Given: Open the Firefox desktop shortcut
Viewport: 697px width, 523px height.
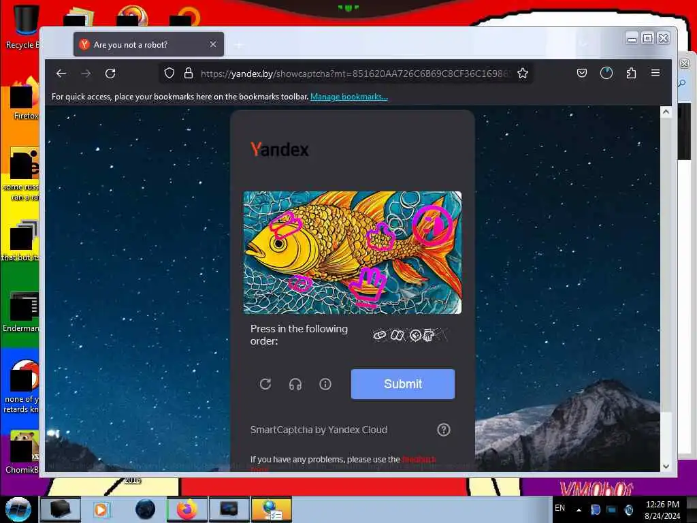Looking at the screenshot, I should tap(25, 99).
